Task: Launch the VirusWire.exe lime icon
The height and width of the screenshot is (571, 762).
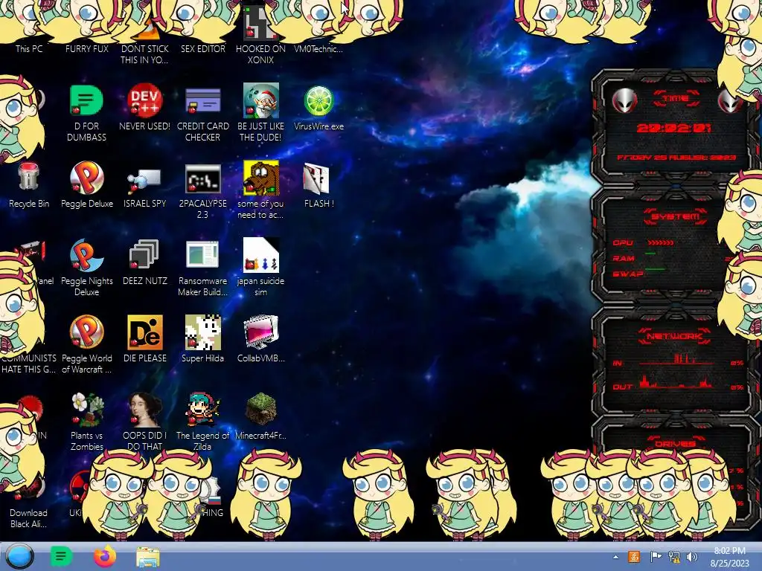Action: click(x=318, y=100)
